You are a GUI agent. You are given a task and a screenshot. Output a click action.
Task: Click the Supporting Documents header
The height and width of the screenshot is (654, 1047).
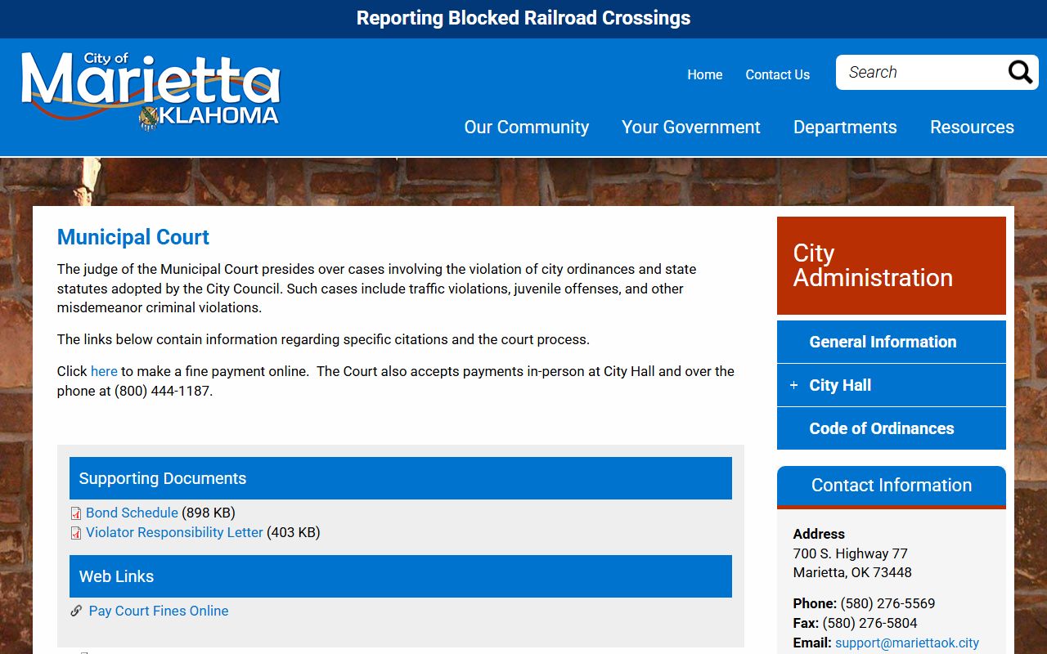pos(401,478)
